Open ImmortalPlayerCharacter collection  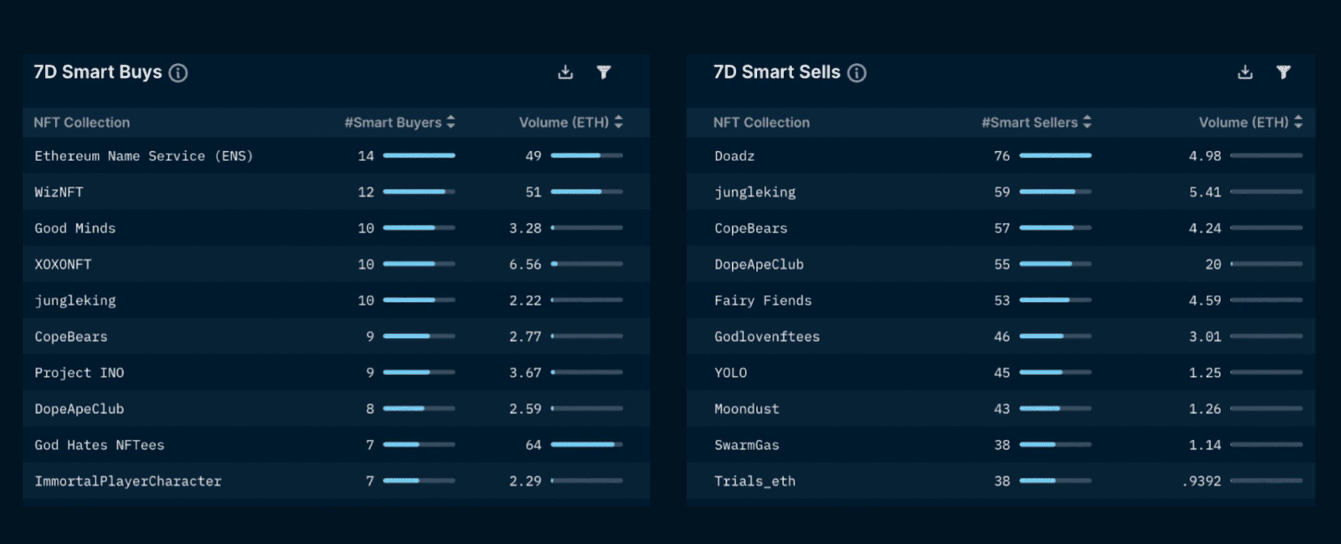click(128, 481)
